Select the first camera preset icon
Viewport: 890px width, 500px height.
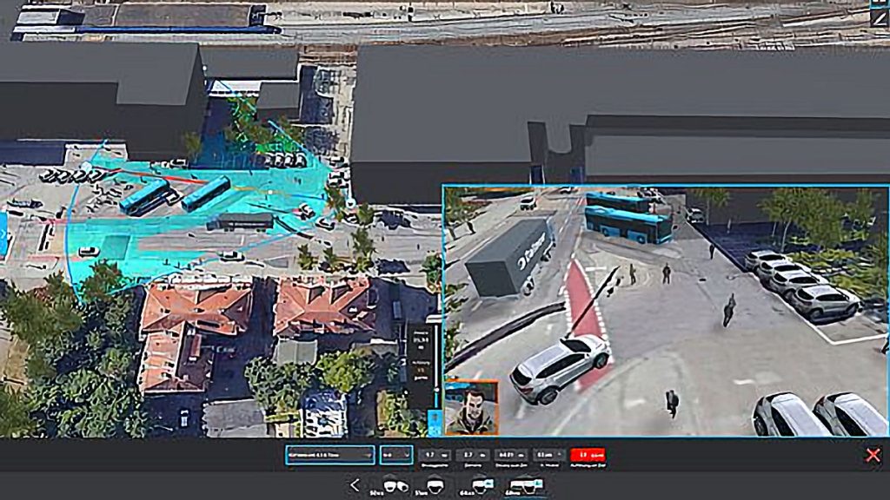395,486
